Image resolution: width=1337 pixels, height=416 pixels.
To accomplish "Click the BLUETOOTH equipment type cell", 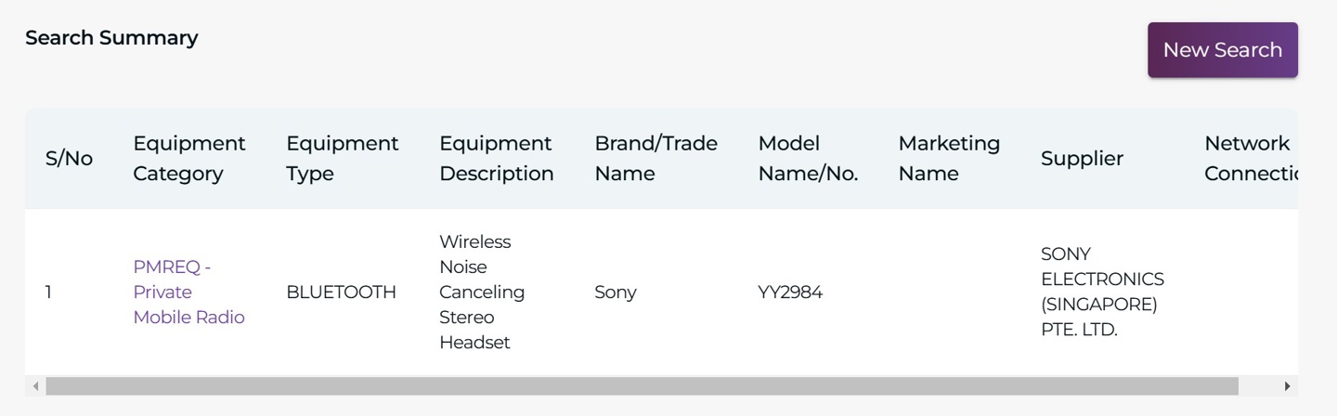I will [x=341, y=292].
